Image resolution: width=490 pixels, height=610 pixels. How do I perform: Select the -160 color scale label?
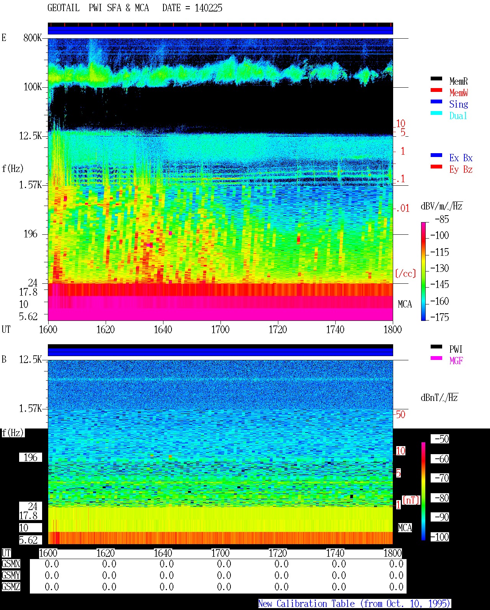439,301
